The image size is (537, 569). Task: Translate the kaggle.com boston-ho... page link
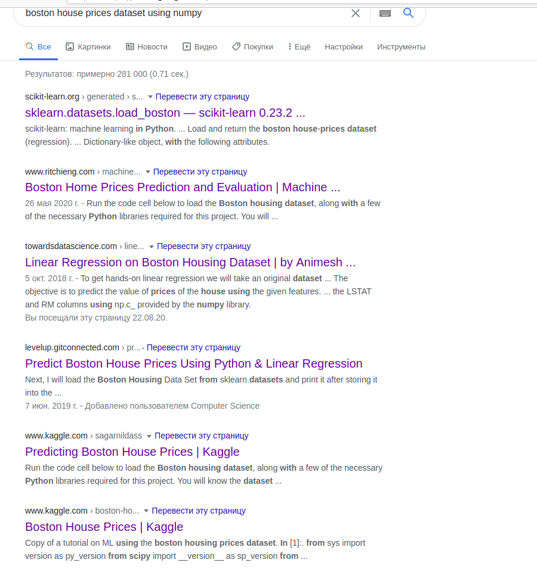199,511
